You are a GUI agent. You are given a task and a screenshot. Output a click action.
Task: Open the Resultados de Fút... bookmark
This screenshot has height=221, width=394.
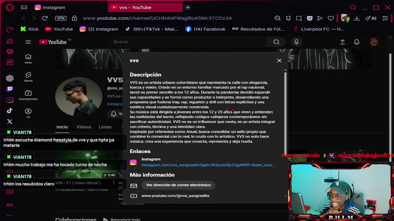point(259,29)
